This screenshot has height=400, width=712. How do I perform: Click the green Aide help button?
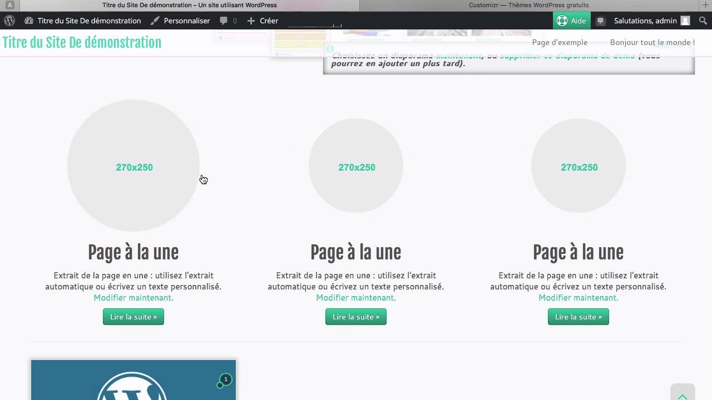pos(571,21)
